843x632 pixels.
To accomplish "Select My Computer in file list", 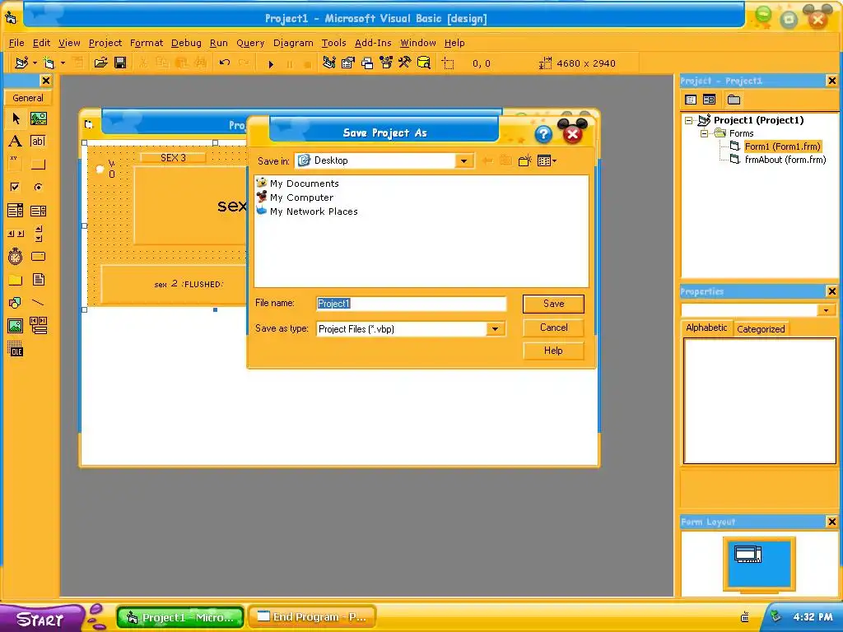I will 295,197.
